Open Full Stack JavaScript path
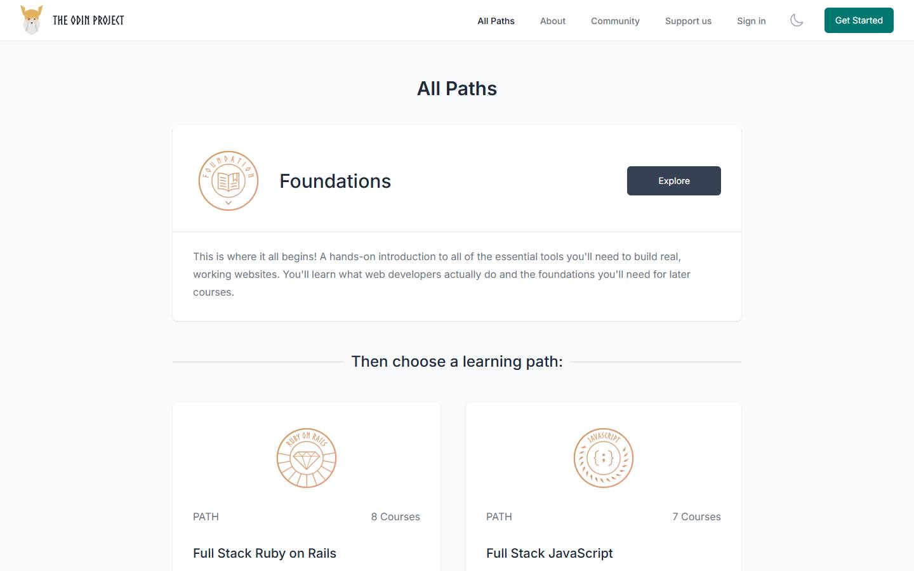Image resolution: width=914 pixels, height=571 pixels. 550,553
